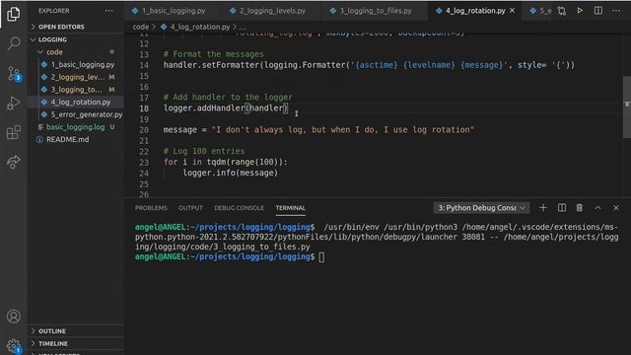This screenshot has height=355, width=631.
Task: Click the code breadcrumb segment
Action: 140,27
